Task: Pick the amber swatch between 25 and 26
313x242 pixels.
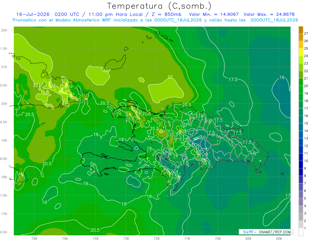Action: coord(301,45)
